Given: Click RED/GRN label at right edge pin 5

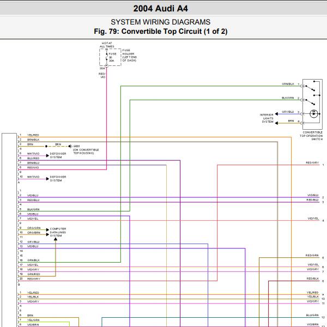Looking at the screenshot, I should (312, 255).
